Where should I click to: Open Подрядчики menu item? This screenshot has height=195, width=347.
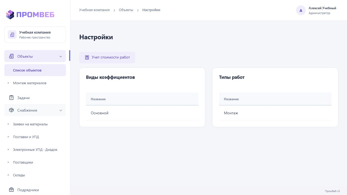(x=35, y=190)
